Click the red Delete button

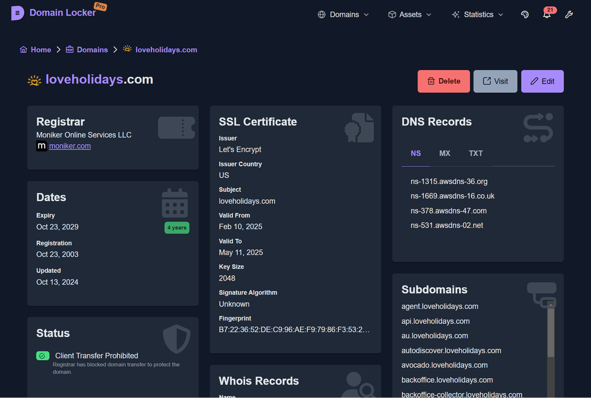point(443,81)
